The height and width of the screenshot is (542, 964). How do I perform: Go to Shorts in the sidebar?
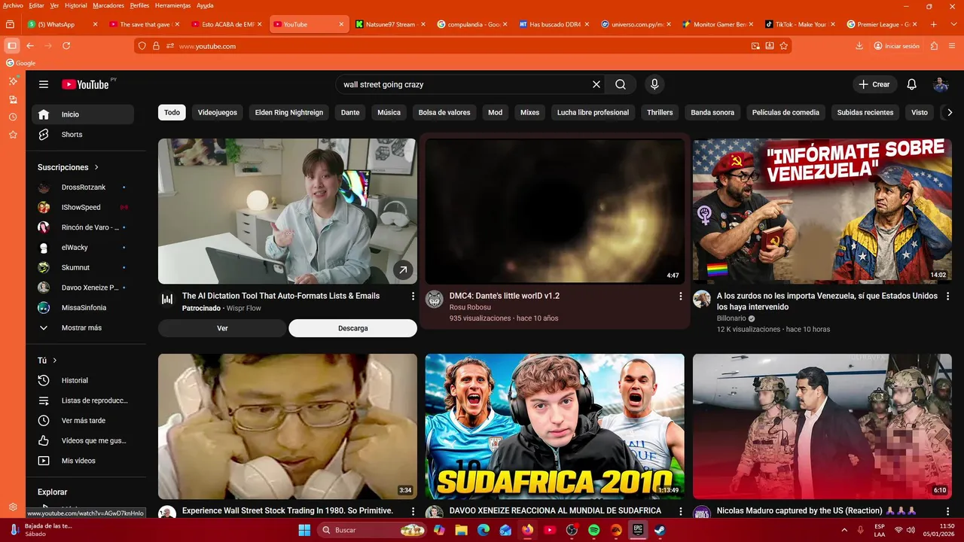pyautogui.click(x=83, y=135)
